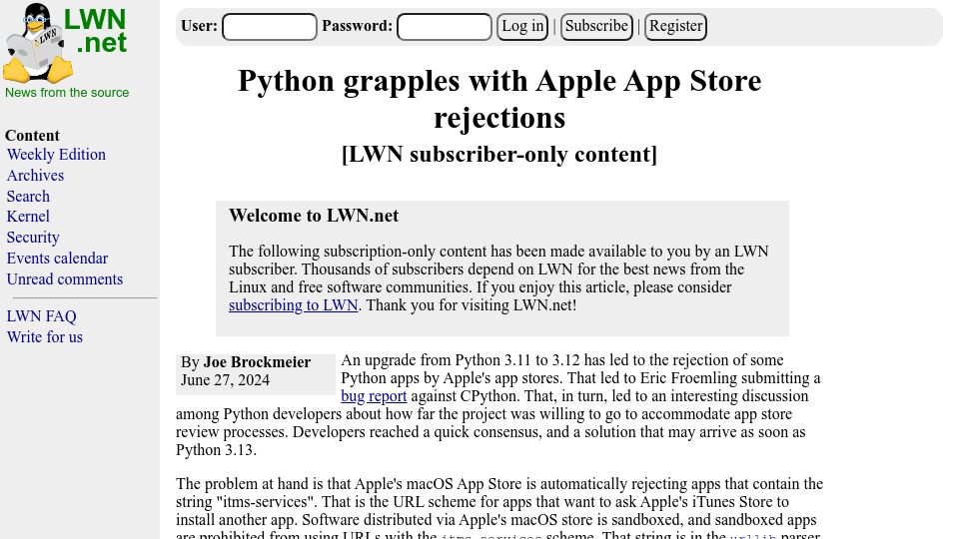
Task: Go to the Kernel page
Action: (28, 217)
